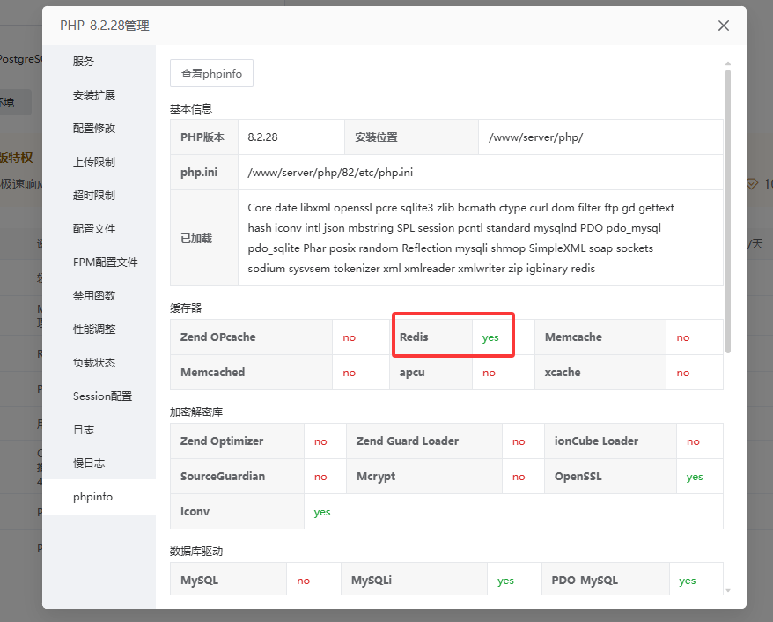Click PHP version value 8.2.28
The height and width of the screenshot is (622, 773).
(x=262, y=137)
